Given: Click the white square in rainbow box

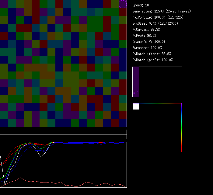Looking at the screenshot, I should (x=136, y=106).
